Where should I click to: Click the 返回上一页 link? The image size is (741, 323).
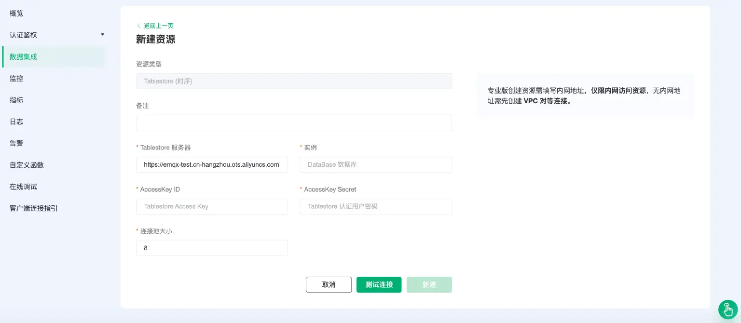tap(158, 26)
